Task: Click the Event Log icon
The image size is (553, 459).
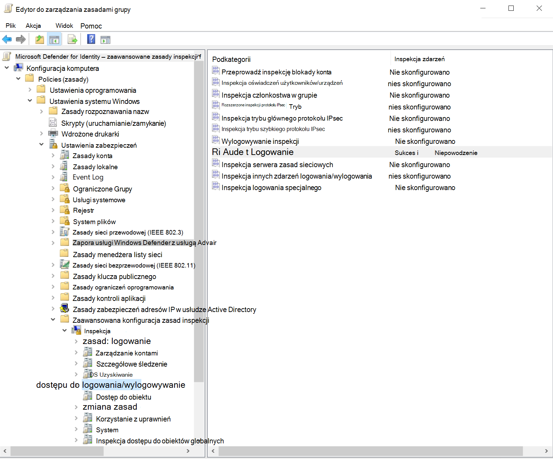Action: click(x=64, y=177)
